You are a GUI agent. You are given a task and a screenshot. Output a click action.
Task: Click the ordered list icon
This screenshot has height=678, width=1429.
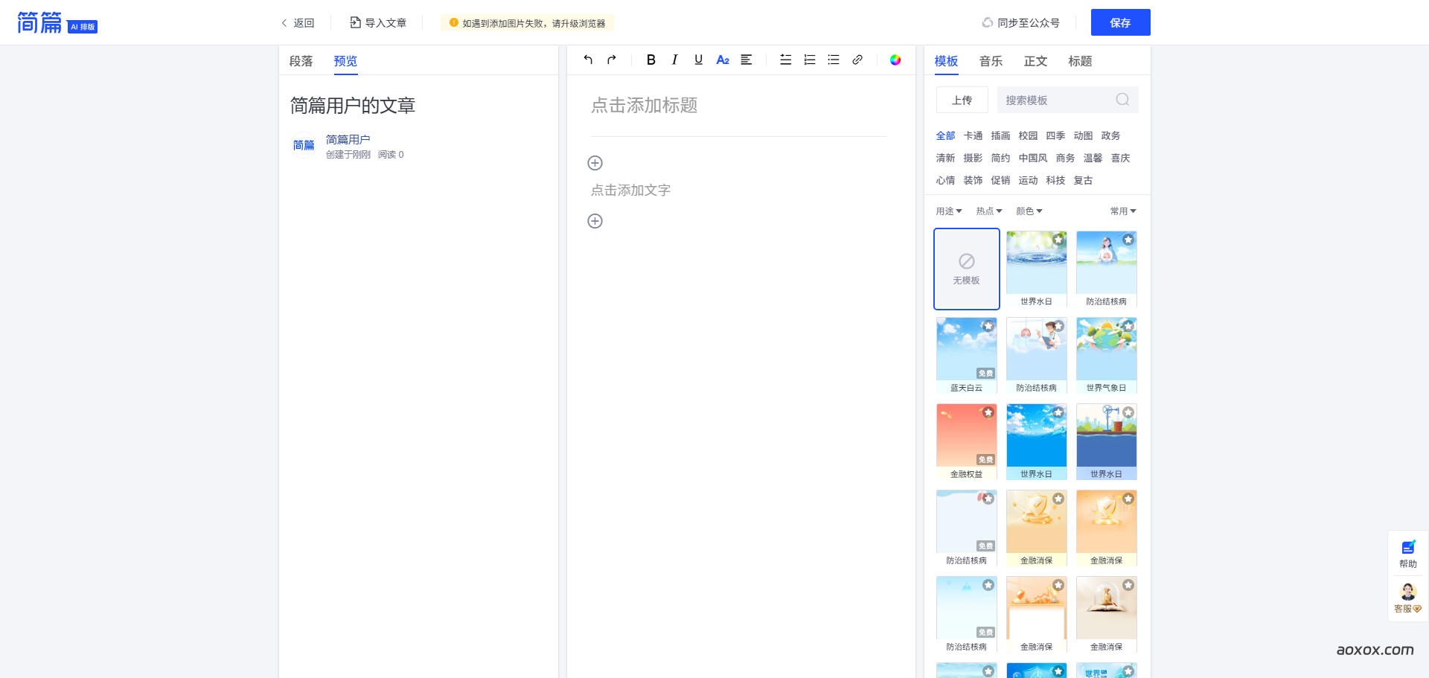pos(809,60)
